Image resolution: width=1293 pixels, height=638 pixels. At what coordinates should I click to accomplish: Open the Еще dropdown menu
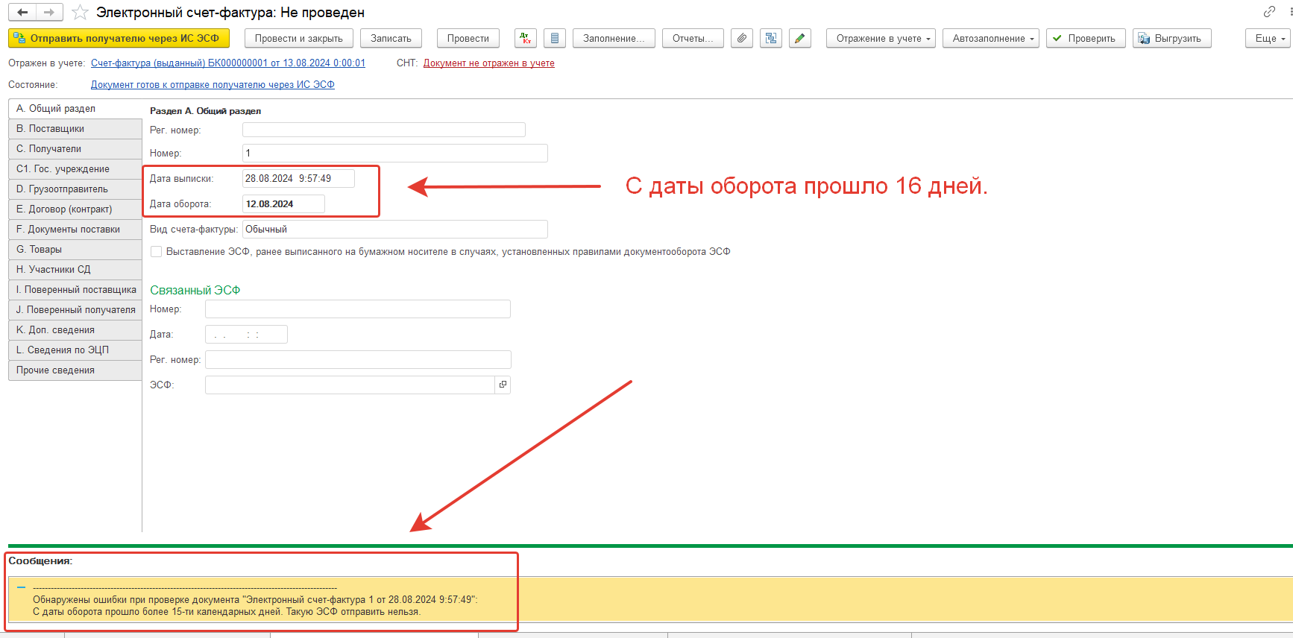coord(1267,38)
